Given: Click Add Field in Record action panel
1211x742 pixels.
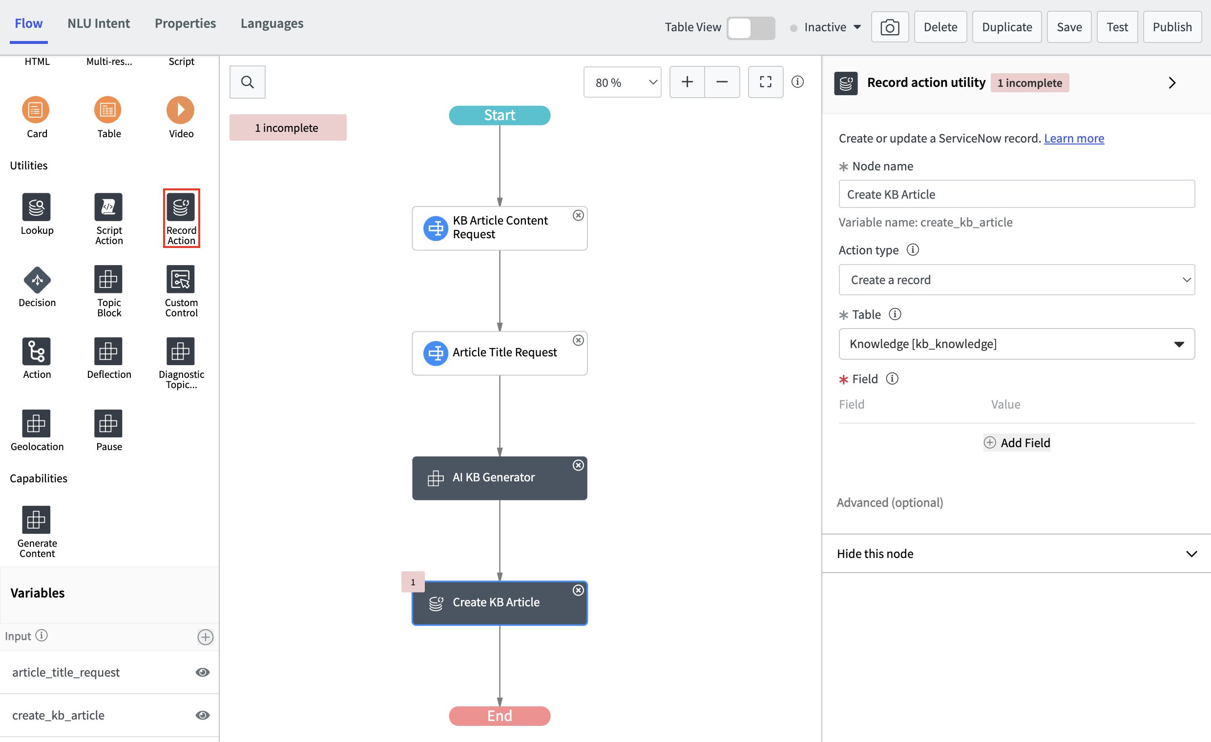Looking at the screenshot, I should pos(1016,443).
